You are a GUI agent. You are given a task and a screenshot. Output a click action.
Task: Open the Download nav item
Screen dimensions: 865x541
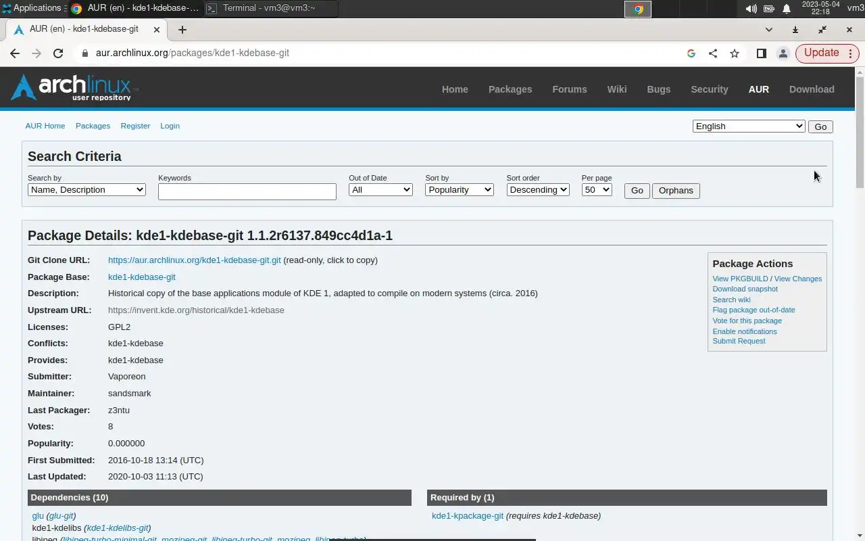[x=812, y=89]
